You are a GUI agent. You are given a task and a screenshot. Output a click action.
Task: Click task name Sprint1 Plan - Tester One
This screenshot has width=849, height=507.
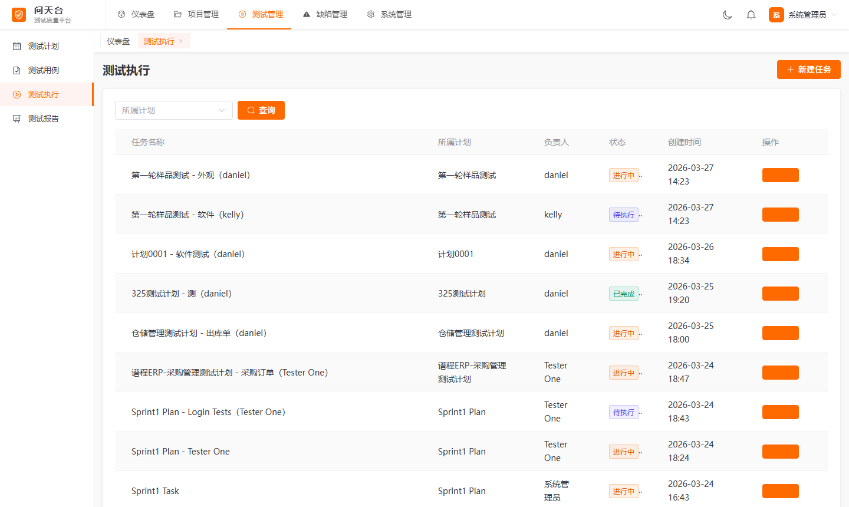click(x=180, y=452)
